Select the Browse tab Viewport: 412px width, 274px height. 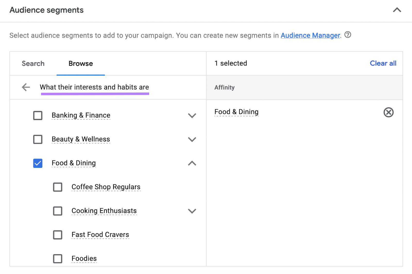pyautogui.click(x=80, y=63)
